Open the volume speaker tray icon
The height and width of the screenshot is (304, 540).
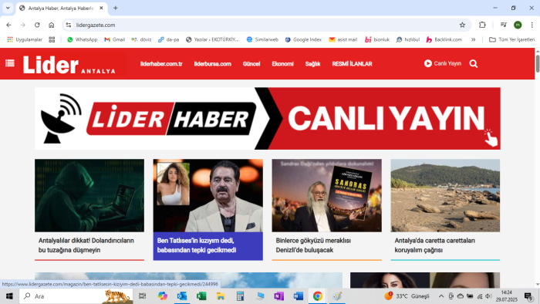[488, 296]
